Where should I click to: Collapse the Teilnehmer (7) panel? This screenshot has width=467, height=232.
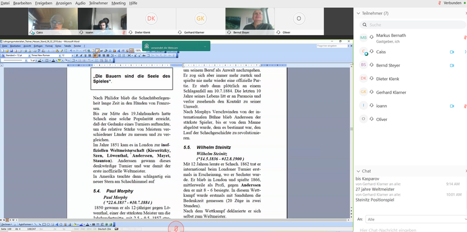[358, 13]
